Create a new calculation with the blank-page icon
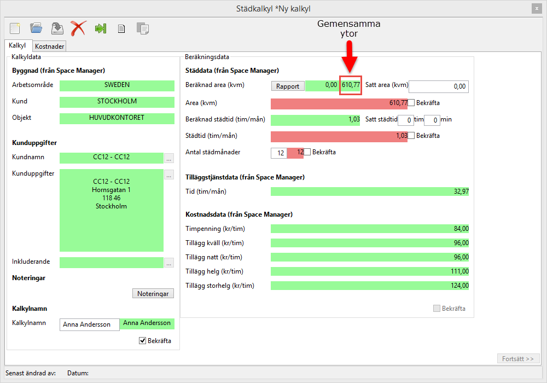The height and width of the screenshot is (383, 547). pos(15,28)
